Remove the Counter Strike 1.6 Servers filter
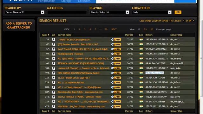This screenshot has height=114, width=203. click(184, 21)
